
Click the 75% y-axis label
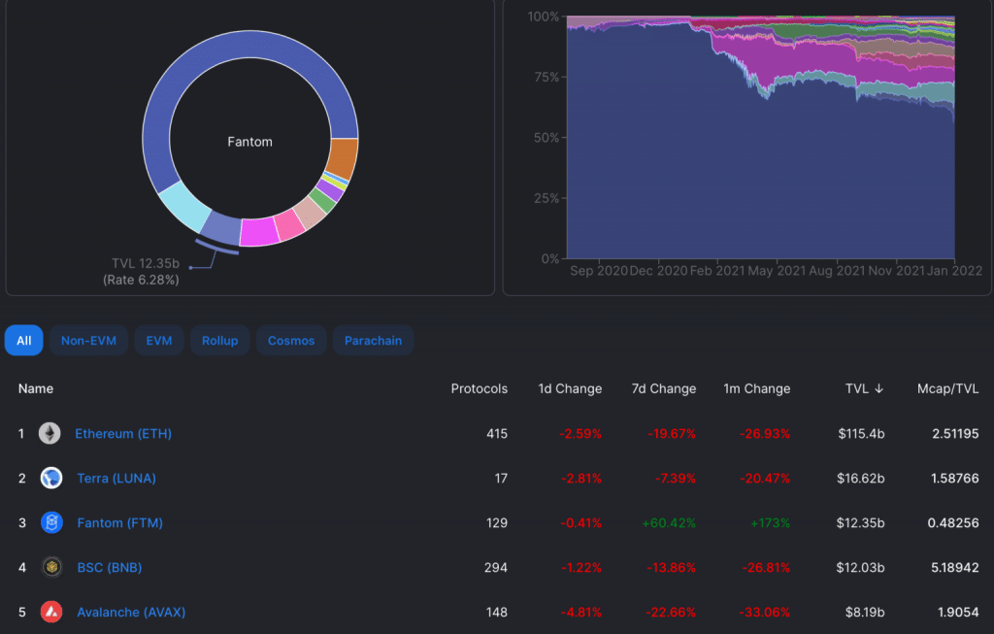click(547, 78)
